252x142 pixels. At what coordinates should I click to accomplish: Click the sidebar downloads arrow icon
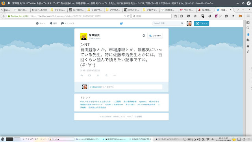pyautogui.click(x=248, y=35)
